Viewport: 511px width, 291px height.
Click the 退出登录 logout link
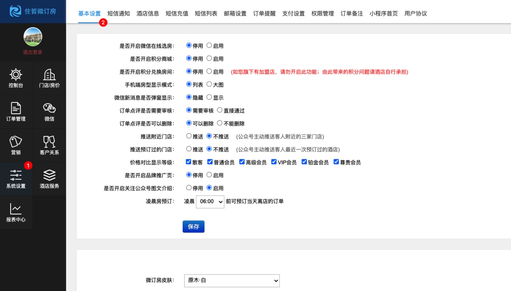coord(33,52)
